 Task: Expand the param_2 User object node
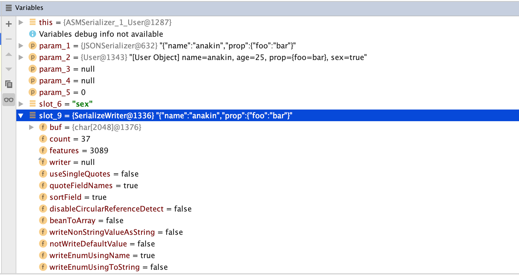pos(21,57)
